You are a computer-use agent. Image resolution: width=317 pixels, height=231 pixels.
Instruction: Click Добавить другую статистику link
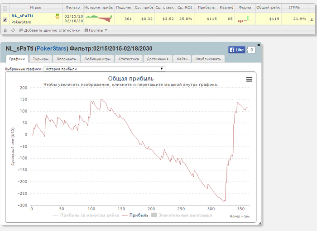point(50,30)
